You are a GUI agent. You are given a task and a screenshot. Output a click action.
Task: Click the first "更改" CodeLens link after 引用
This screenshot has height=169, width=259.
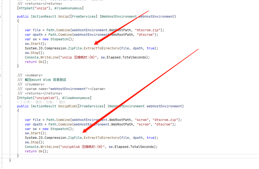pyautogui.click(x=39, y=102)
